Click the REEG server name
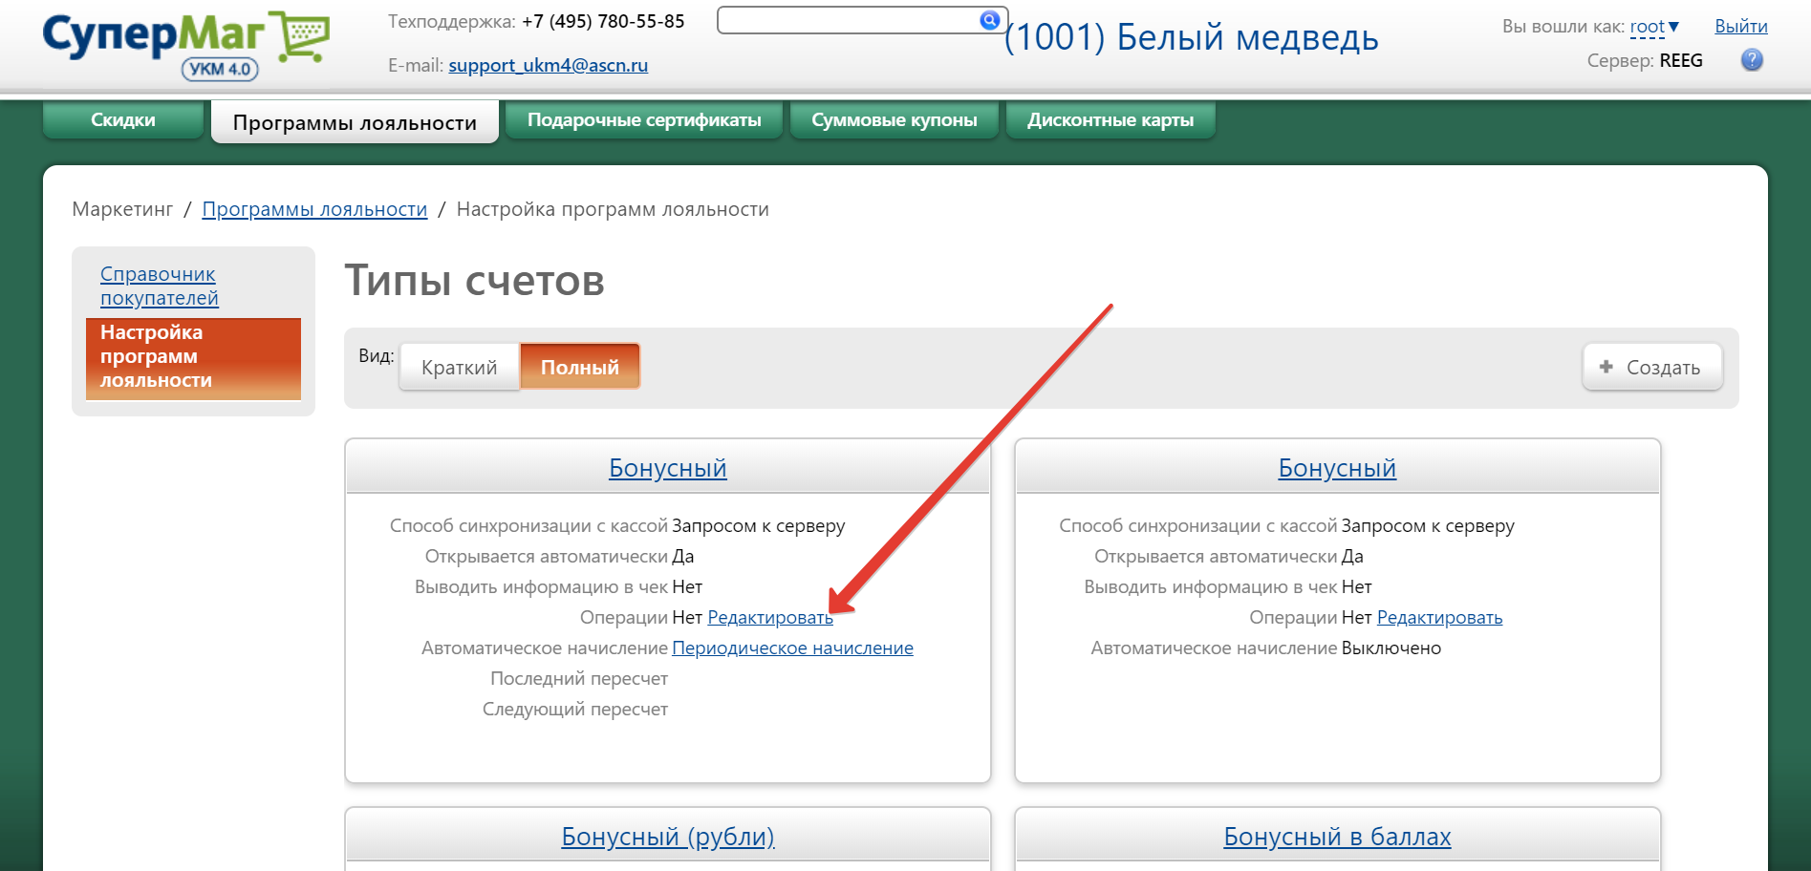The image size is (1811, 871). coord(1681,61)
